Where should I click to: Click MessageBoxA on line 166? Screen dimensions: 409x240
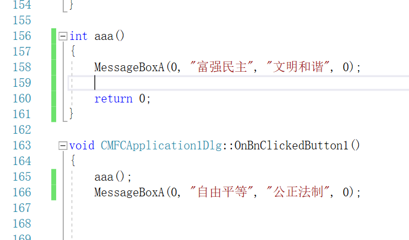[x=129, y=193]
